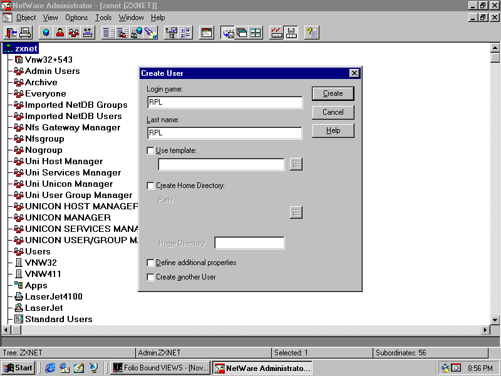The image size is (501, 376).
Task: Select Vnw32+543 in the tree
Action: (44, 60)
